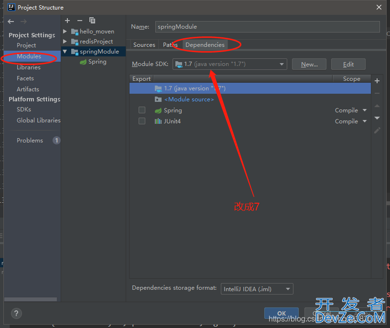Close the Project Structure dialog
The height and width of the screenshot is (328, 390).
click(x=379, y=7)
